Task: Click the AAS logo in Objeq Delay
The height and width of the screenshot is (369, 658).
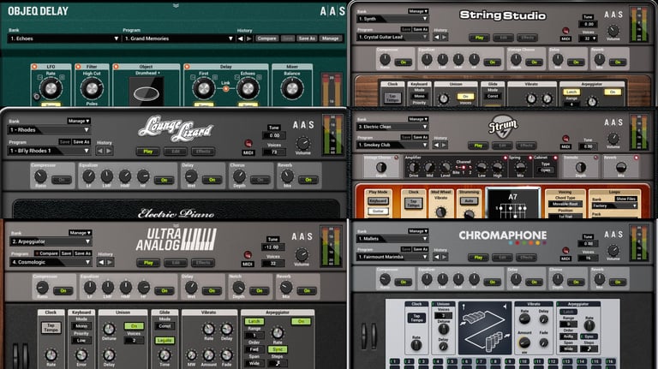Action: [332, 11]
